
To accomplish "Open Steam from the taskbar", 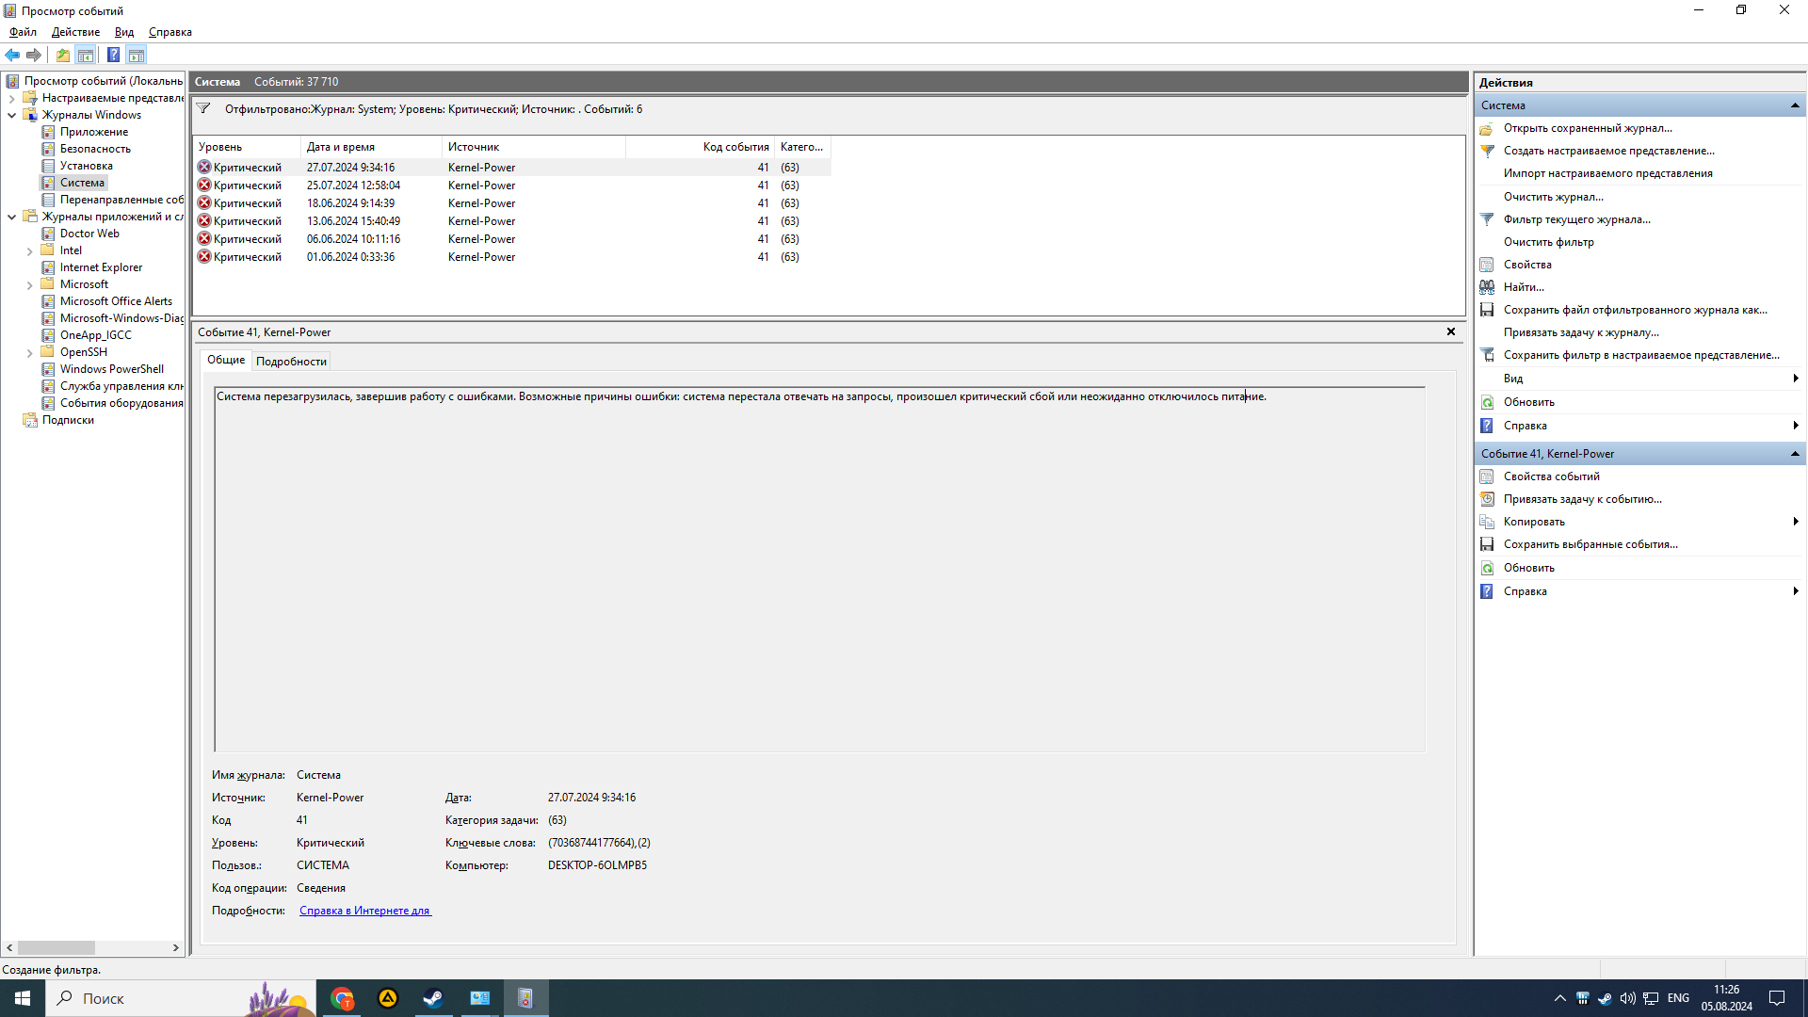I will (x=433, y=998).
